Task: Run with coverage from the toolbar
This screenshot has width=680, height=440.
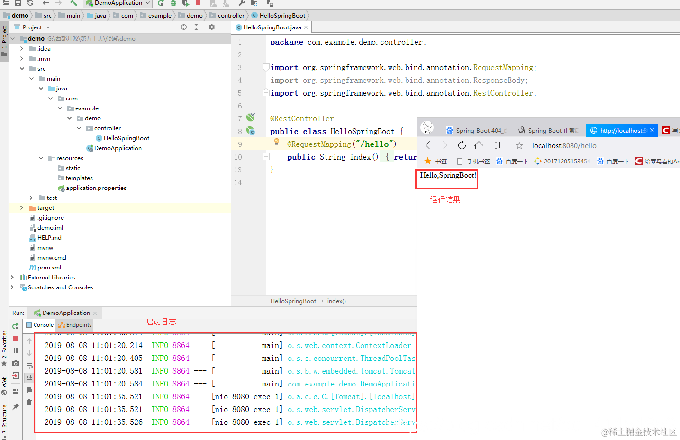Action: [186, 3]
